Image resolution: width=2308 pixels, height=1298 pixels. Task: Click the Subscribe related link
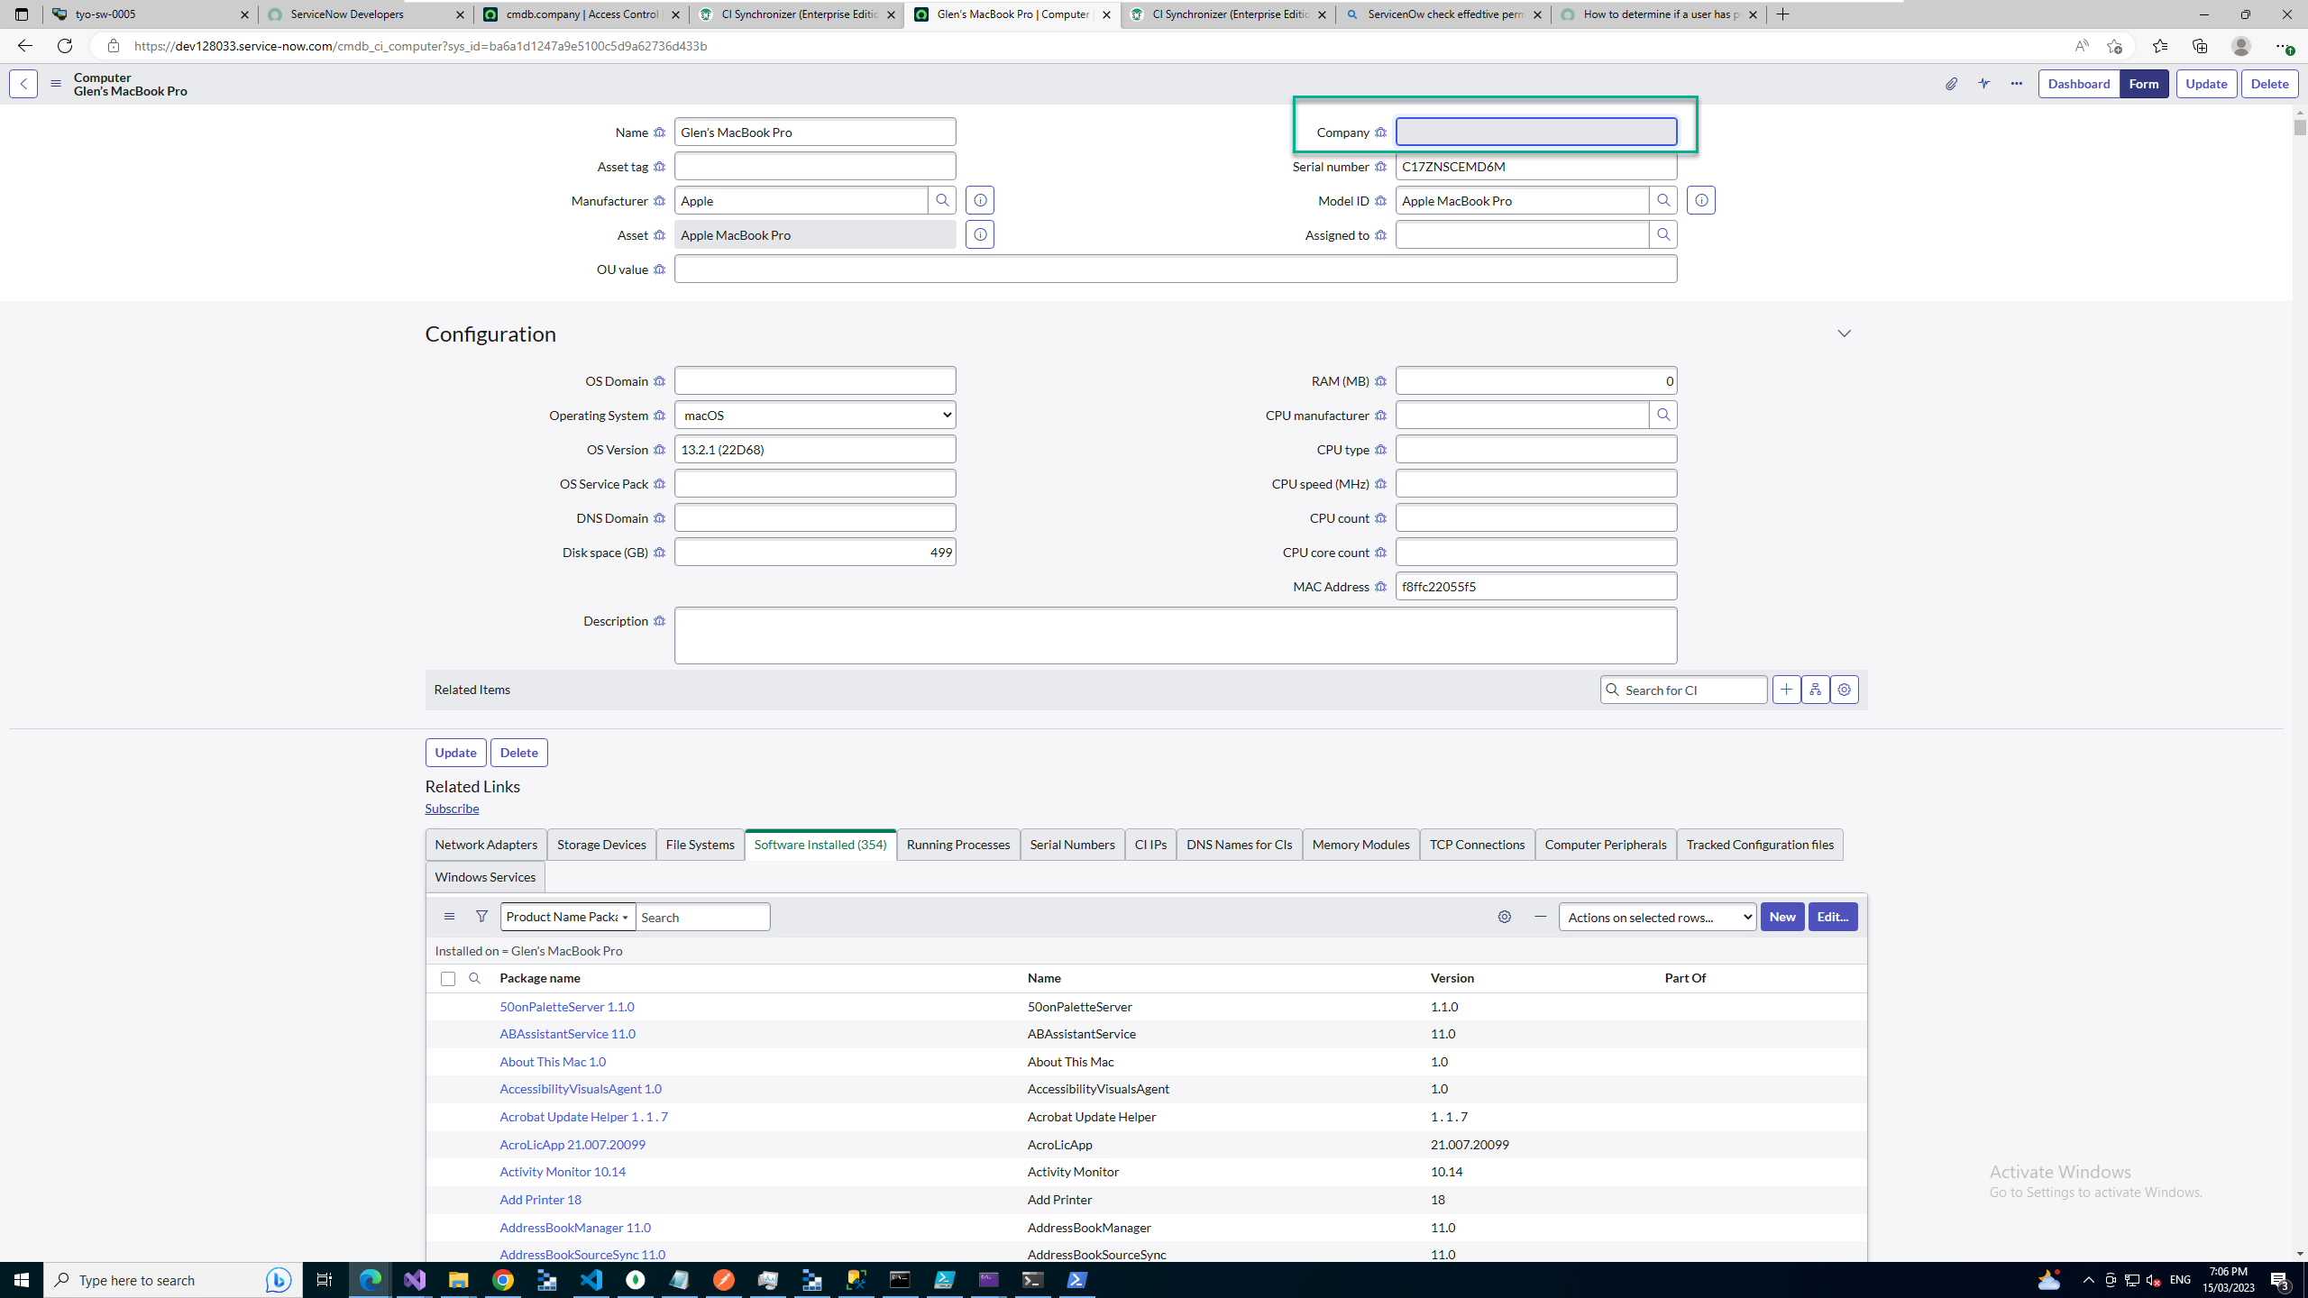(x=452, y=809)
